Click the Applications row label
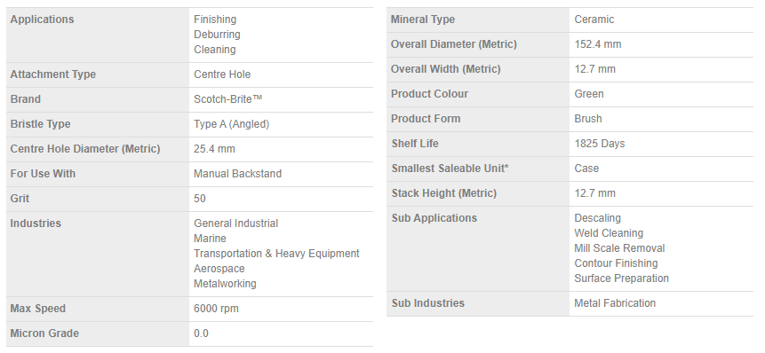 (x=42, y=20)
